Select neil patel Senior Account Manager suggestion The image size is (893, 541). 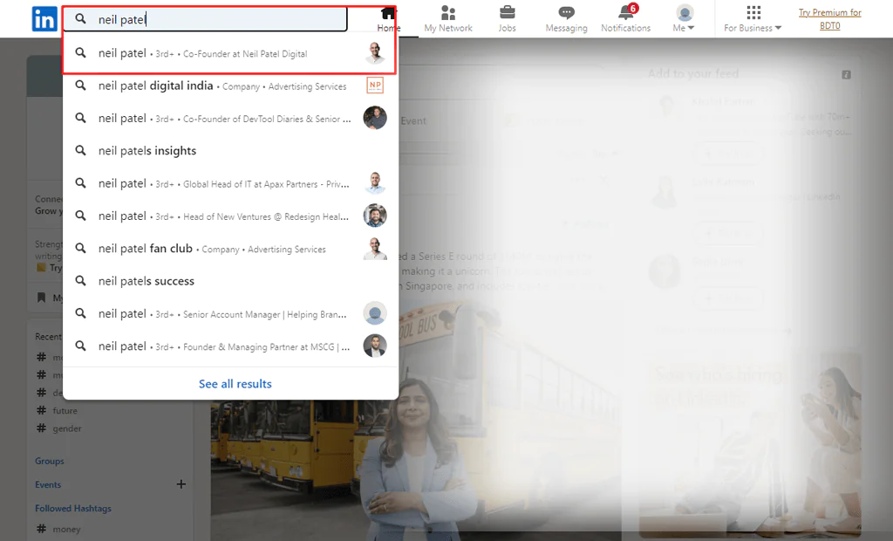(230, 313)
